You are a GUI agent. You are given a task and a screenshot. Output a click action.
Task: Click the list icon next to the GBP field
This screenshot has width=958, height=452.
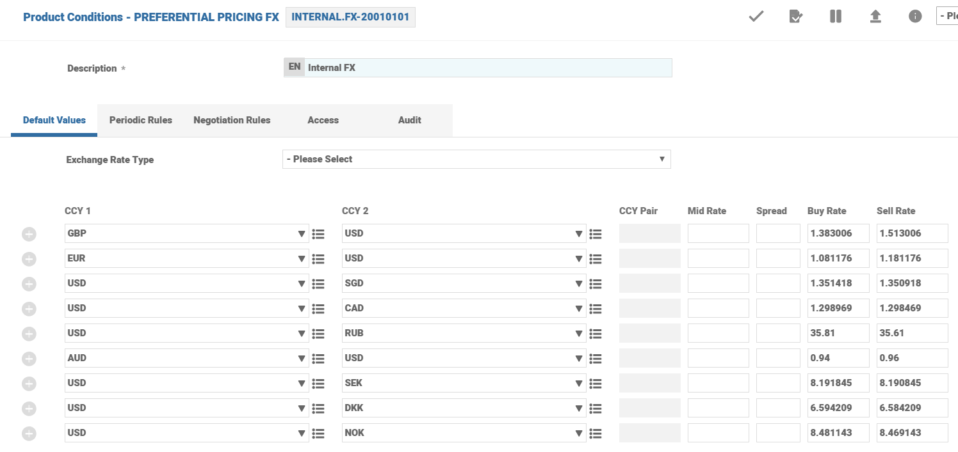318,234
